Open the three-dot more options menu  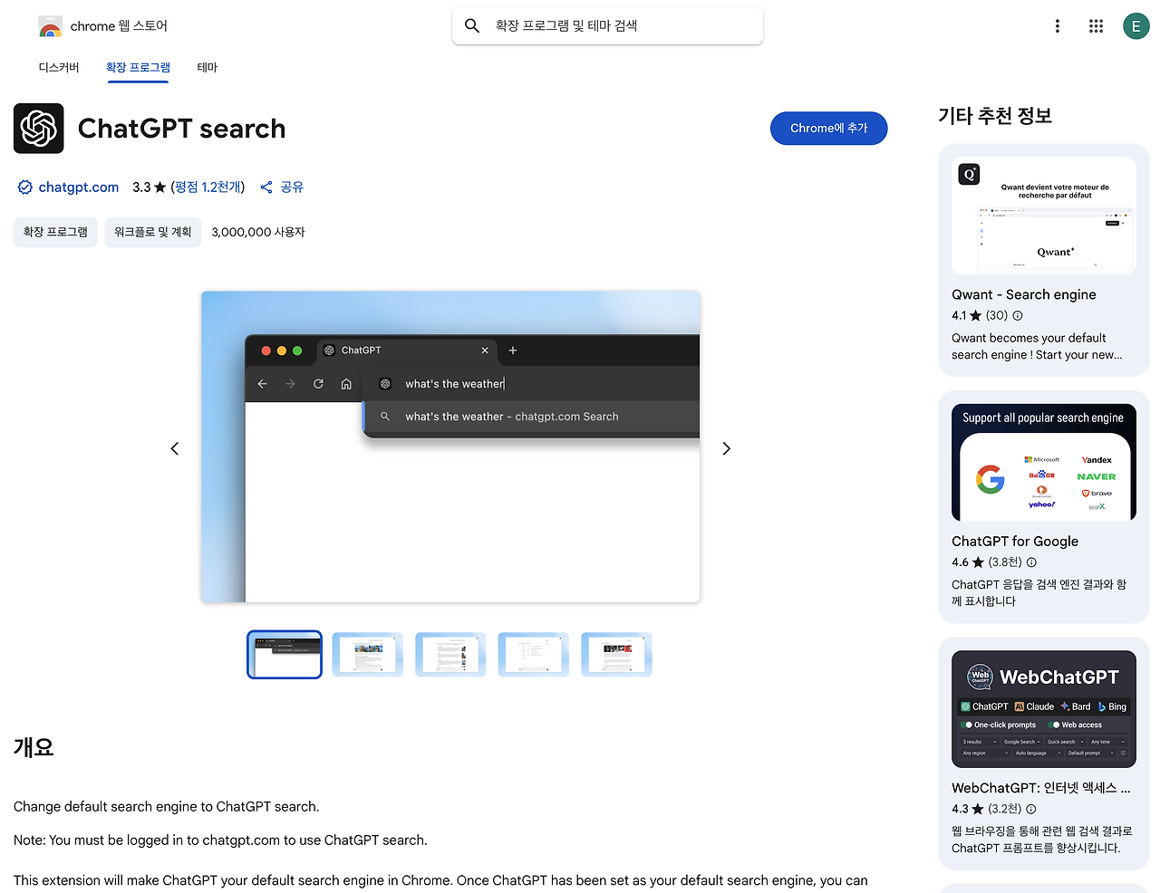click(x=1057, y=26)
